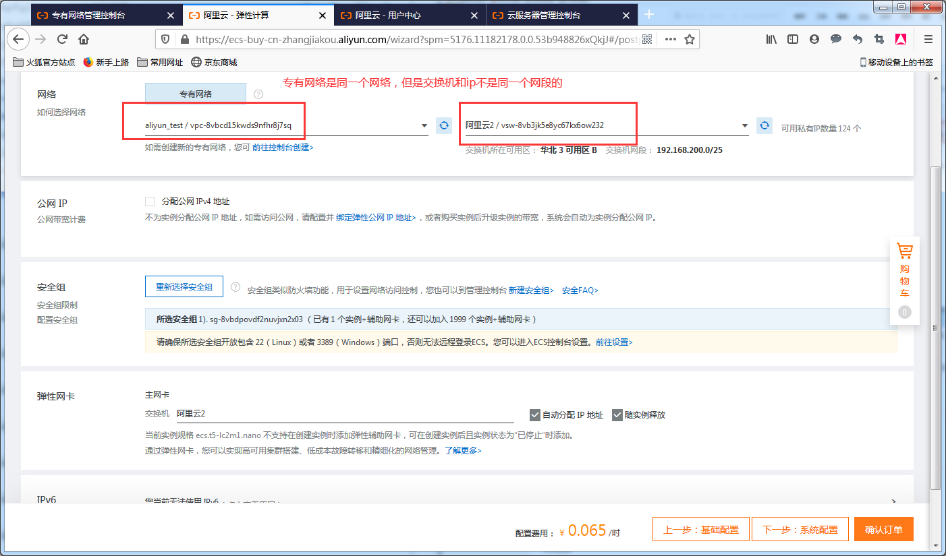The image size is (946, 556).
Task: Click the undo arrow toolbar icon
Action: [x=858, y=39]
